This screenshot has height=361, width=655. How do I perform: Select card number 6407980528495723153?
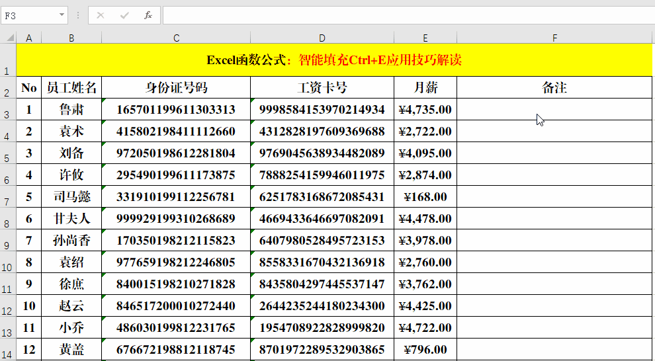pos(322,240)
